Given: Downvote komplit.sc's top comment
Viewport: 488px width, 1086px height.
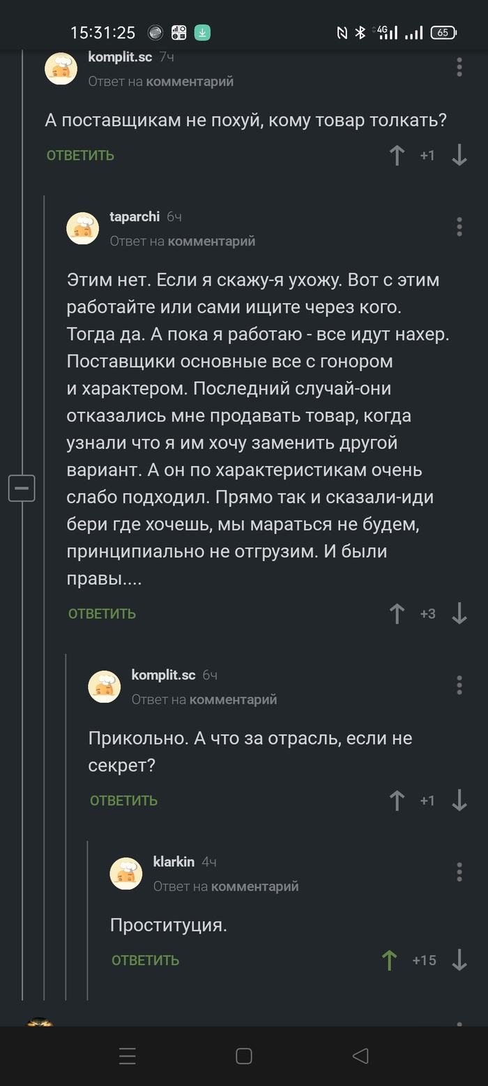Looking at the screenshot, I should click(460, 156).
